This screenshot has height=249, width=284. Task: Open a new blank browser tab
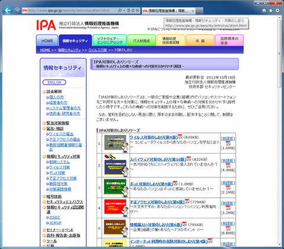(x=199, y=11)
